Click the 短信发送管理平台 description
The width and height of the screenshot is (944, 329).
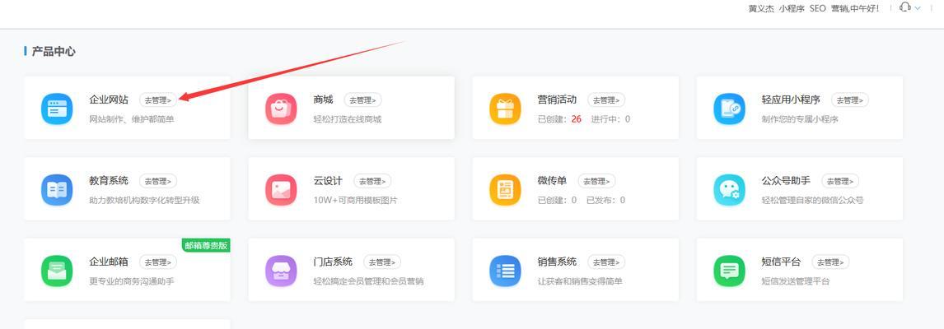795,280
